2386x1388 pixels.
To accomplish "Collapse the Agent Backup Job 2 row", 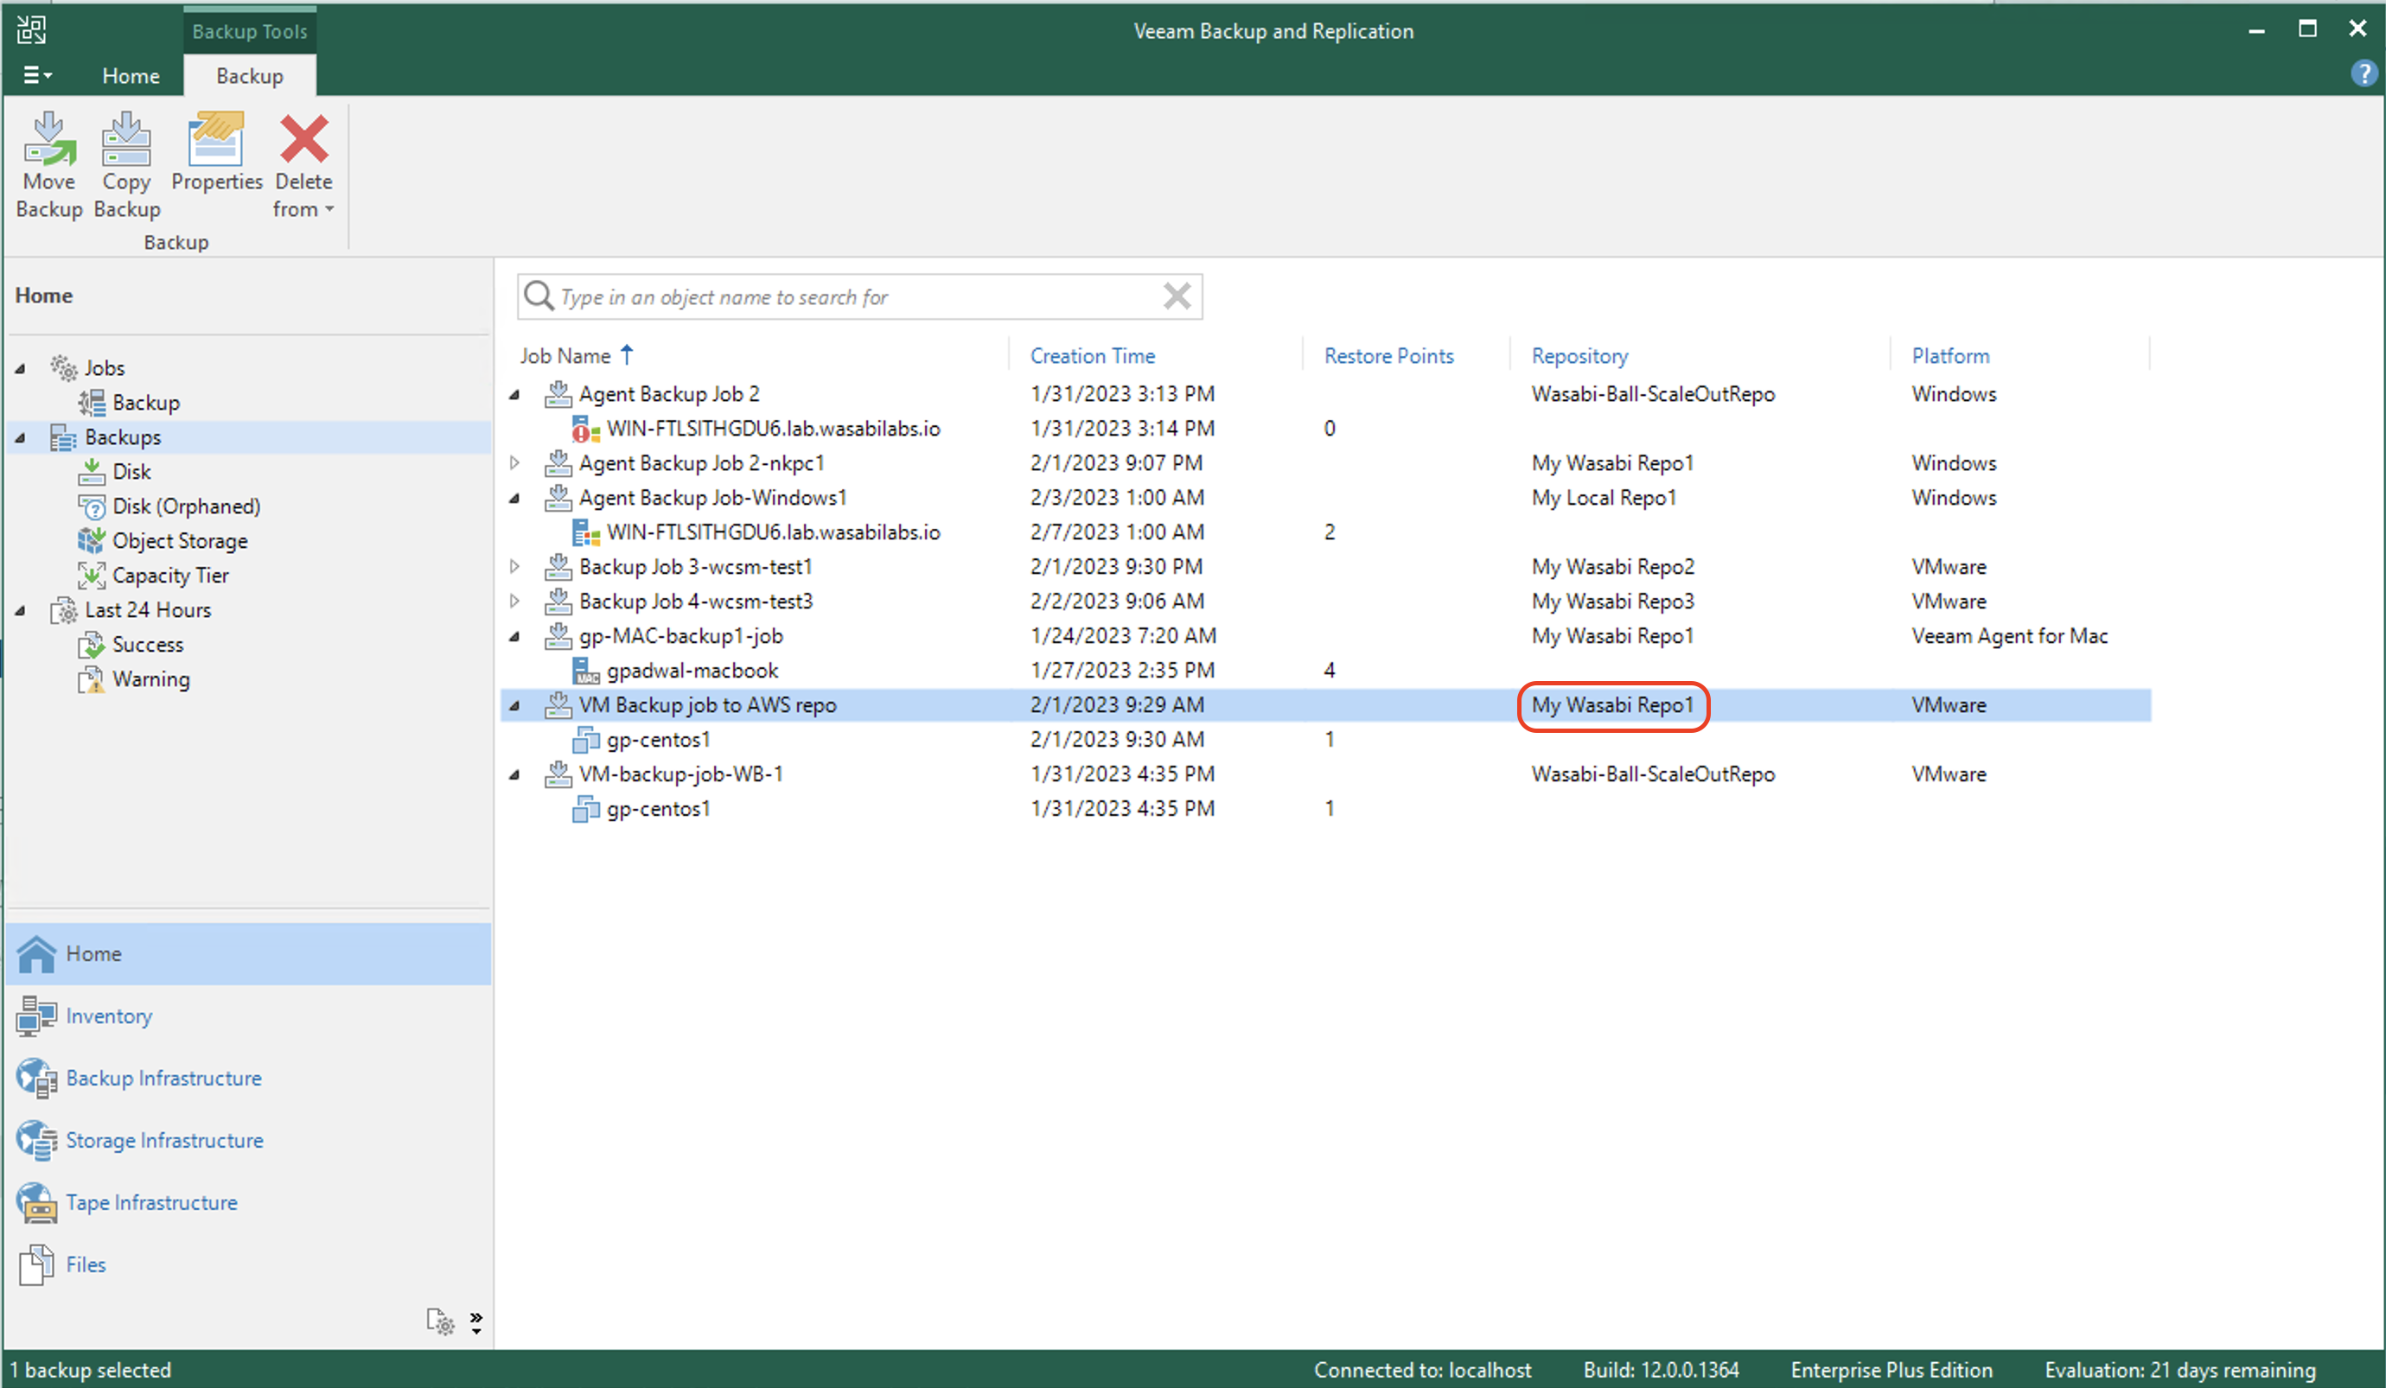I will pos(514,395).
